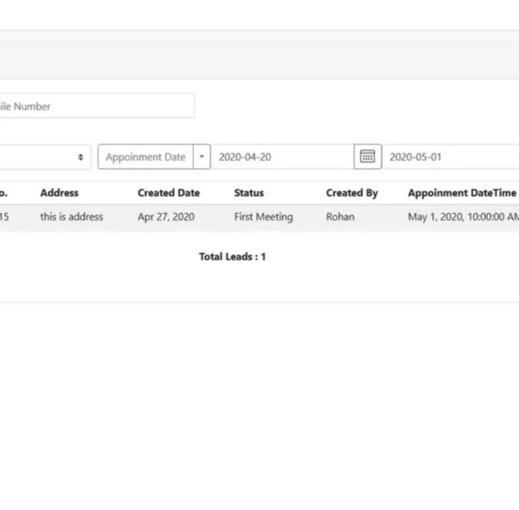Select the Apr 27, 2020 created date cell
This screenshot has width=519, height=510.
click(165, 217)
